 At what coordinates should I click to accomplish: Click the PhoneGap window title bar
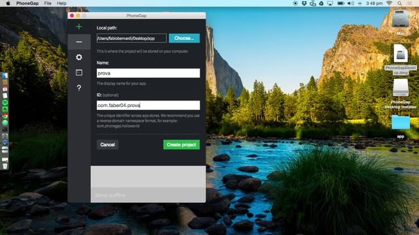[137, 16]
